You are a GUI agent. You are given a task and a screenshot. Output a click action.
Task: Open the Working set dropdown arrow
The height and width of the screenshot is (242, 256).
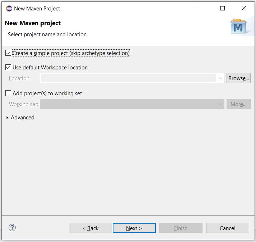[x=220, y=104]
